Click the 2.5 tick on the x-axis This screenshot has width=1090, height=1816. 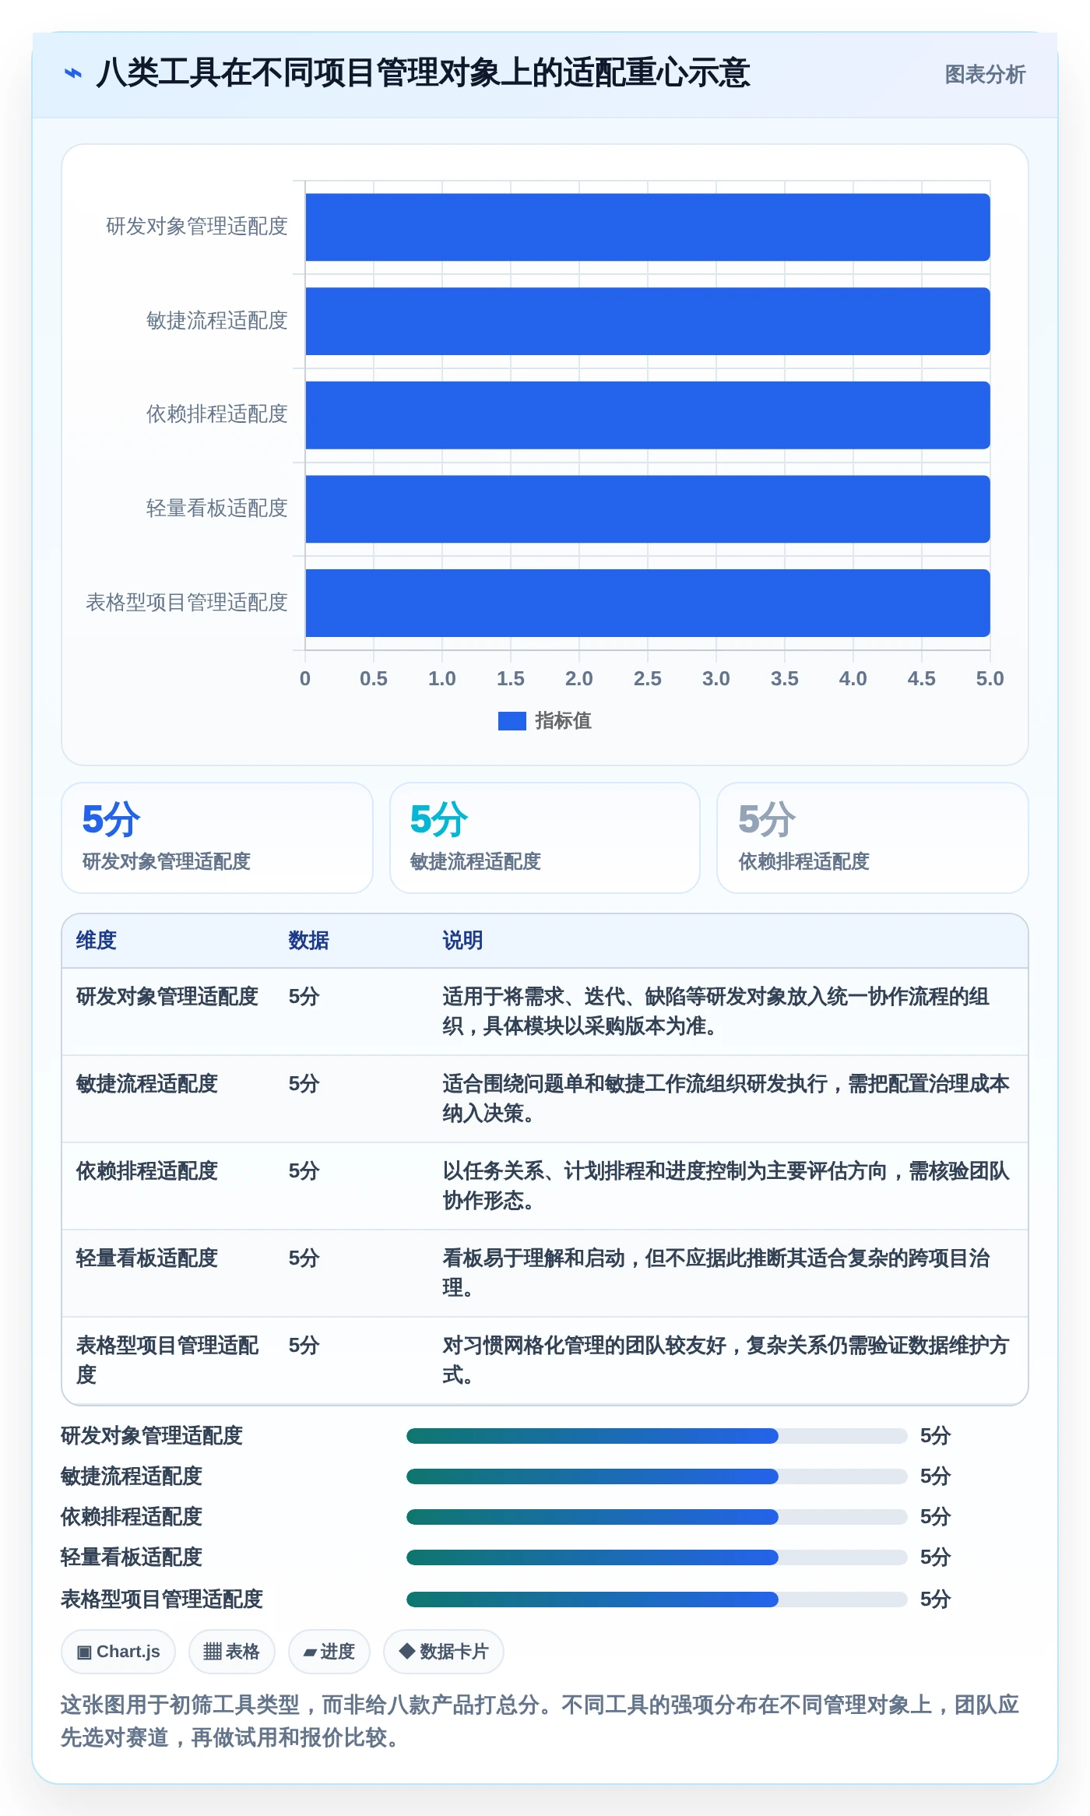[648, 679]
